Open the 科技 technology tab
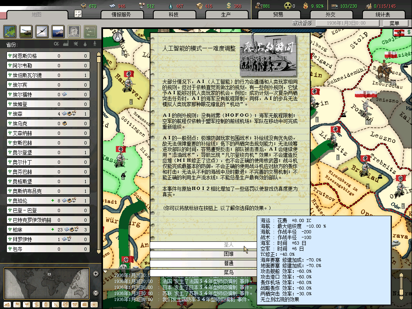The width and height of the screenshot is (412, 309). (173, 14)
